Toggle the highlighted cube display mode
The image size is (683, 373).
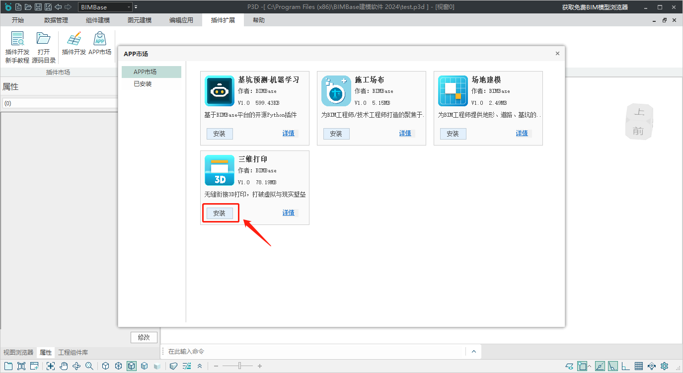[x=132, y=366]
